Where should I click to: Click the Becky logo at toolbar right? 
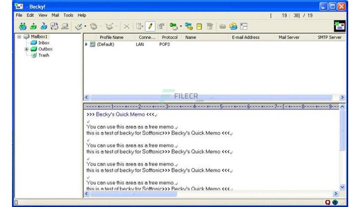pyautogui.click(x=340, y=26)
